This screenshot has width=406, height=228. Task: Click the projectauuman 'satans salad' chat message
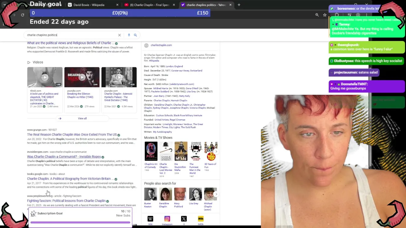click(x=354, y=73)
